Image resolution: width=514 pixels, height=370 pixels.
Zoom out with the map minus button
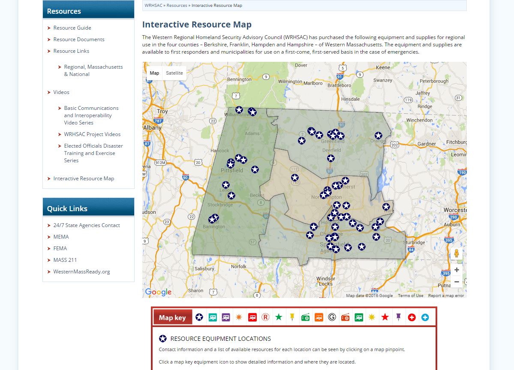(456, 282)
